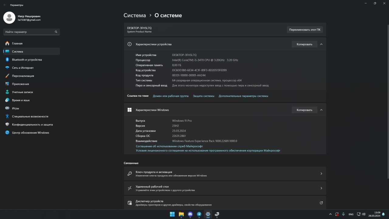The height and width of the screenshot is (219, 389).
Task: Click the Сборка ОС value 22631.2861
Action: [x=179, y=136]
